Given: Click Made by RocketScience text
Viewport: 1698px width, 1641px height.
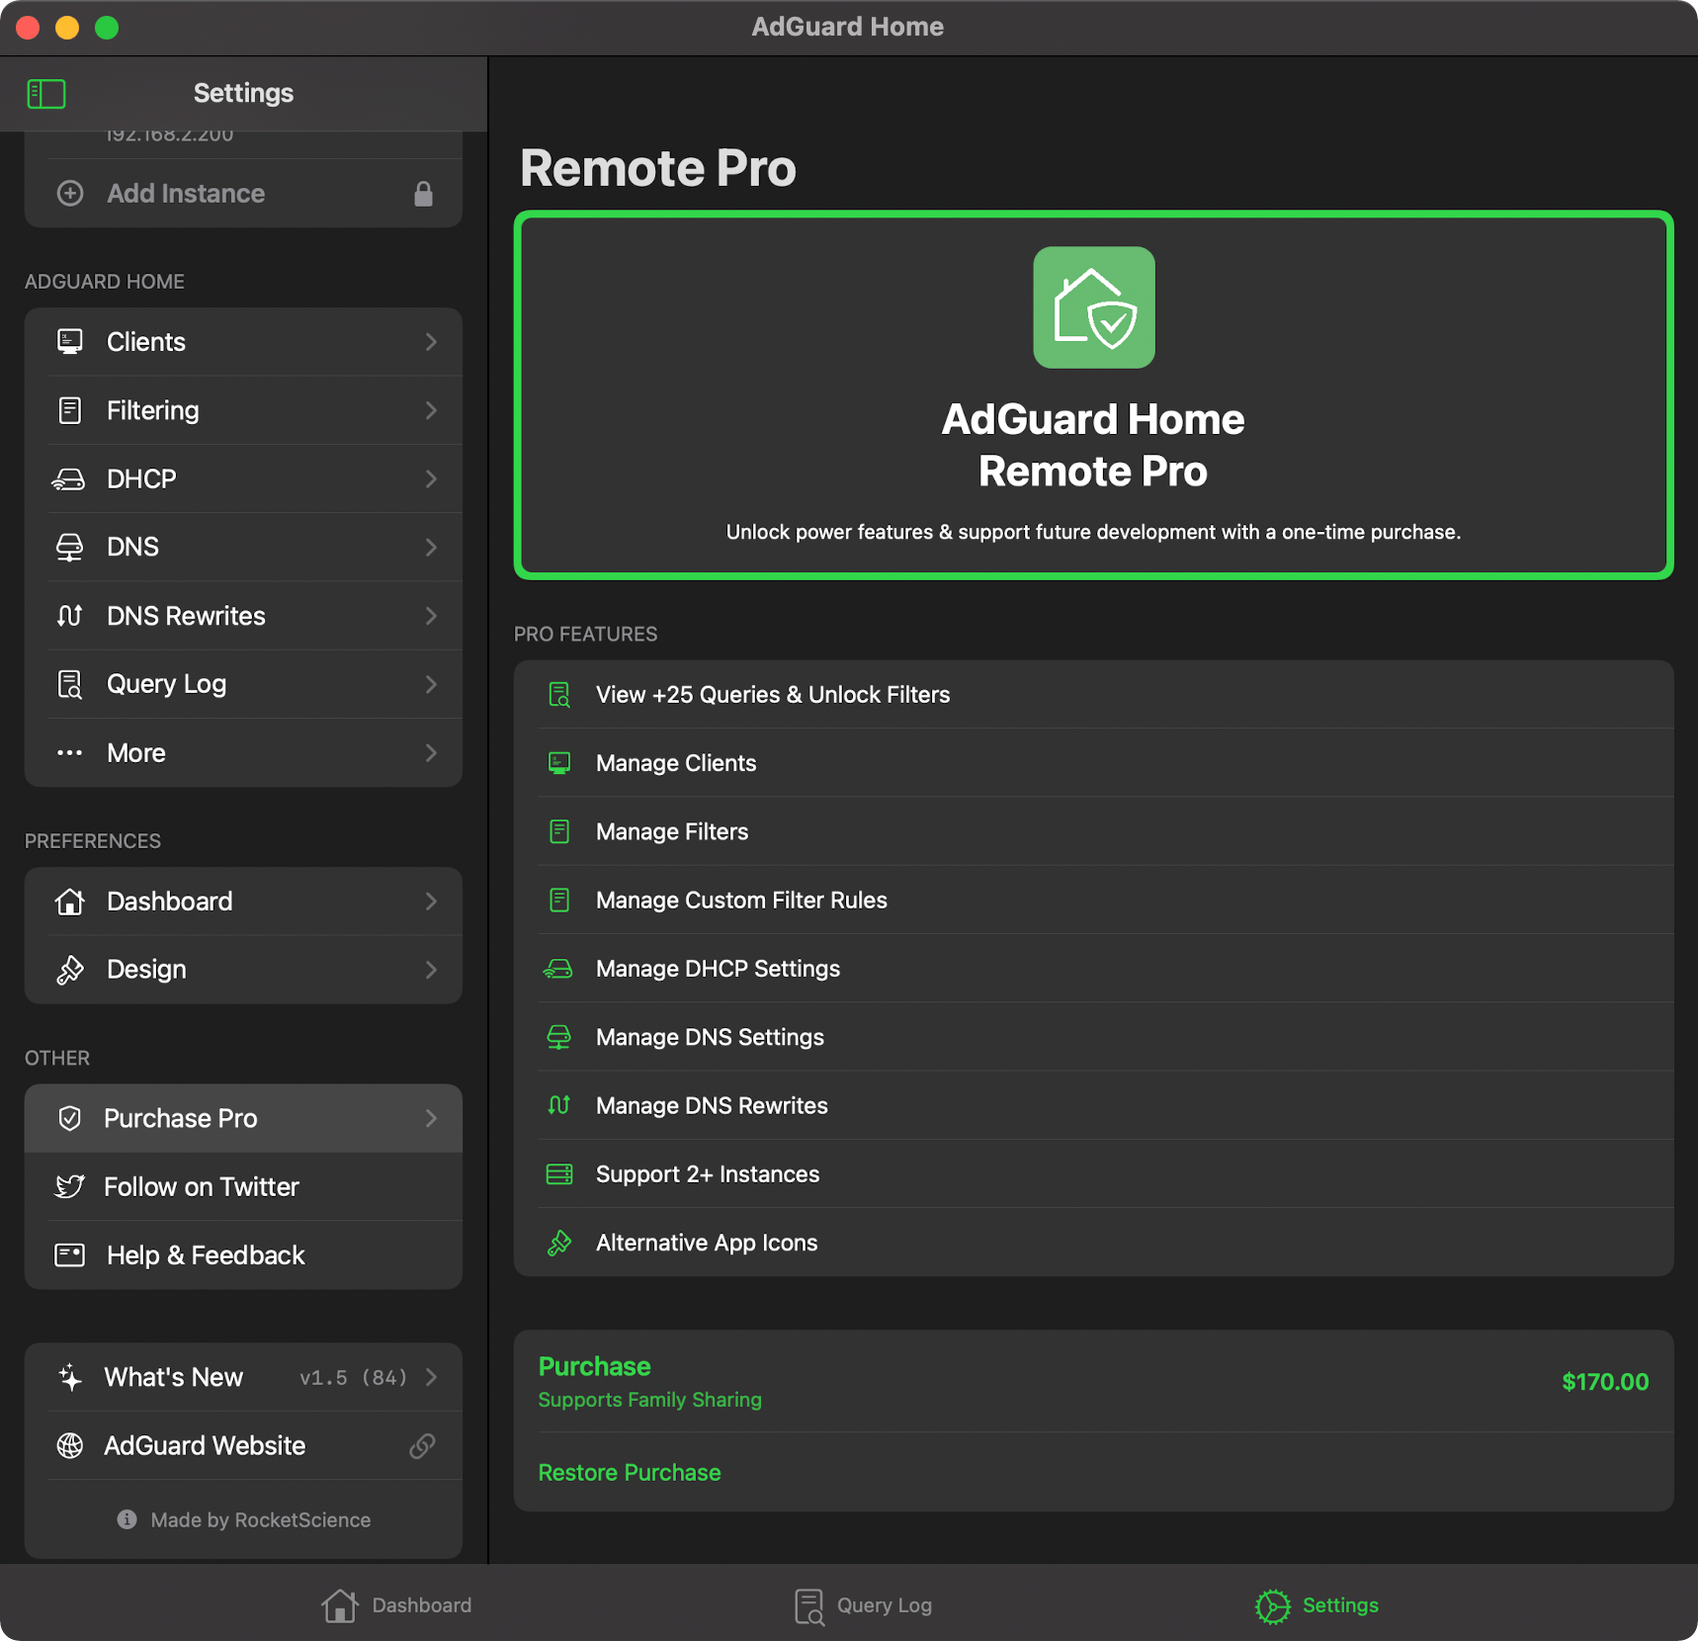Looking at the screenshot, I should [x=261, y=1519].
